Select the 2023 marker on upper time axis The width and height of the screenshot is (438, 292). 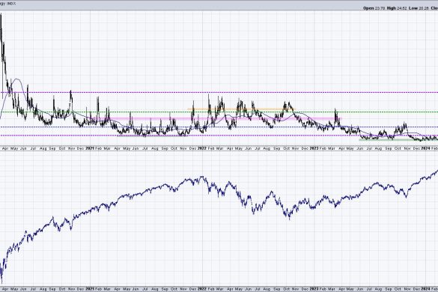(x=314, y=148)
